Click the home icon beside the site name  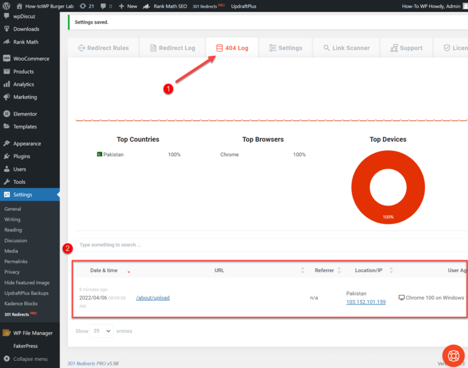[19, 6]
